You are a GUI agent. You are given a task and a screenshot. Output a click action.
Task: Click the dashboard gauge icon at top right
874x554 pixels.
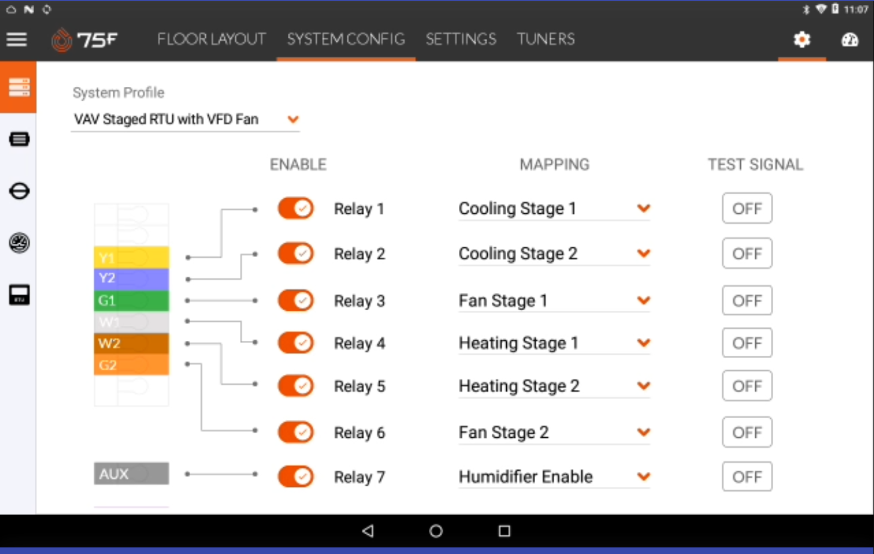point(850,40)
